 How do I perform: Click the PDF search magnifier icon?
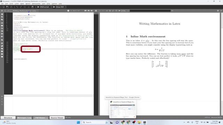click(x=172, y=11)
